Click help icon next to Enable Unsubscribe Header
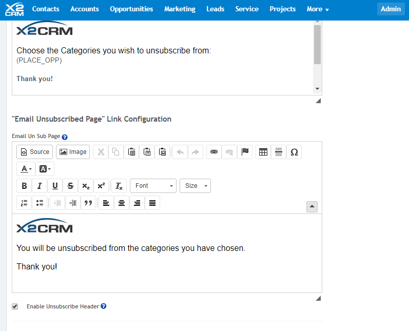Viewport: 409px width, 331px height. click(104, 306)
